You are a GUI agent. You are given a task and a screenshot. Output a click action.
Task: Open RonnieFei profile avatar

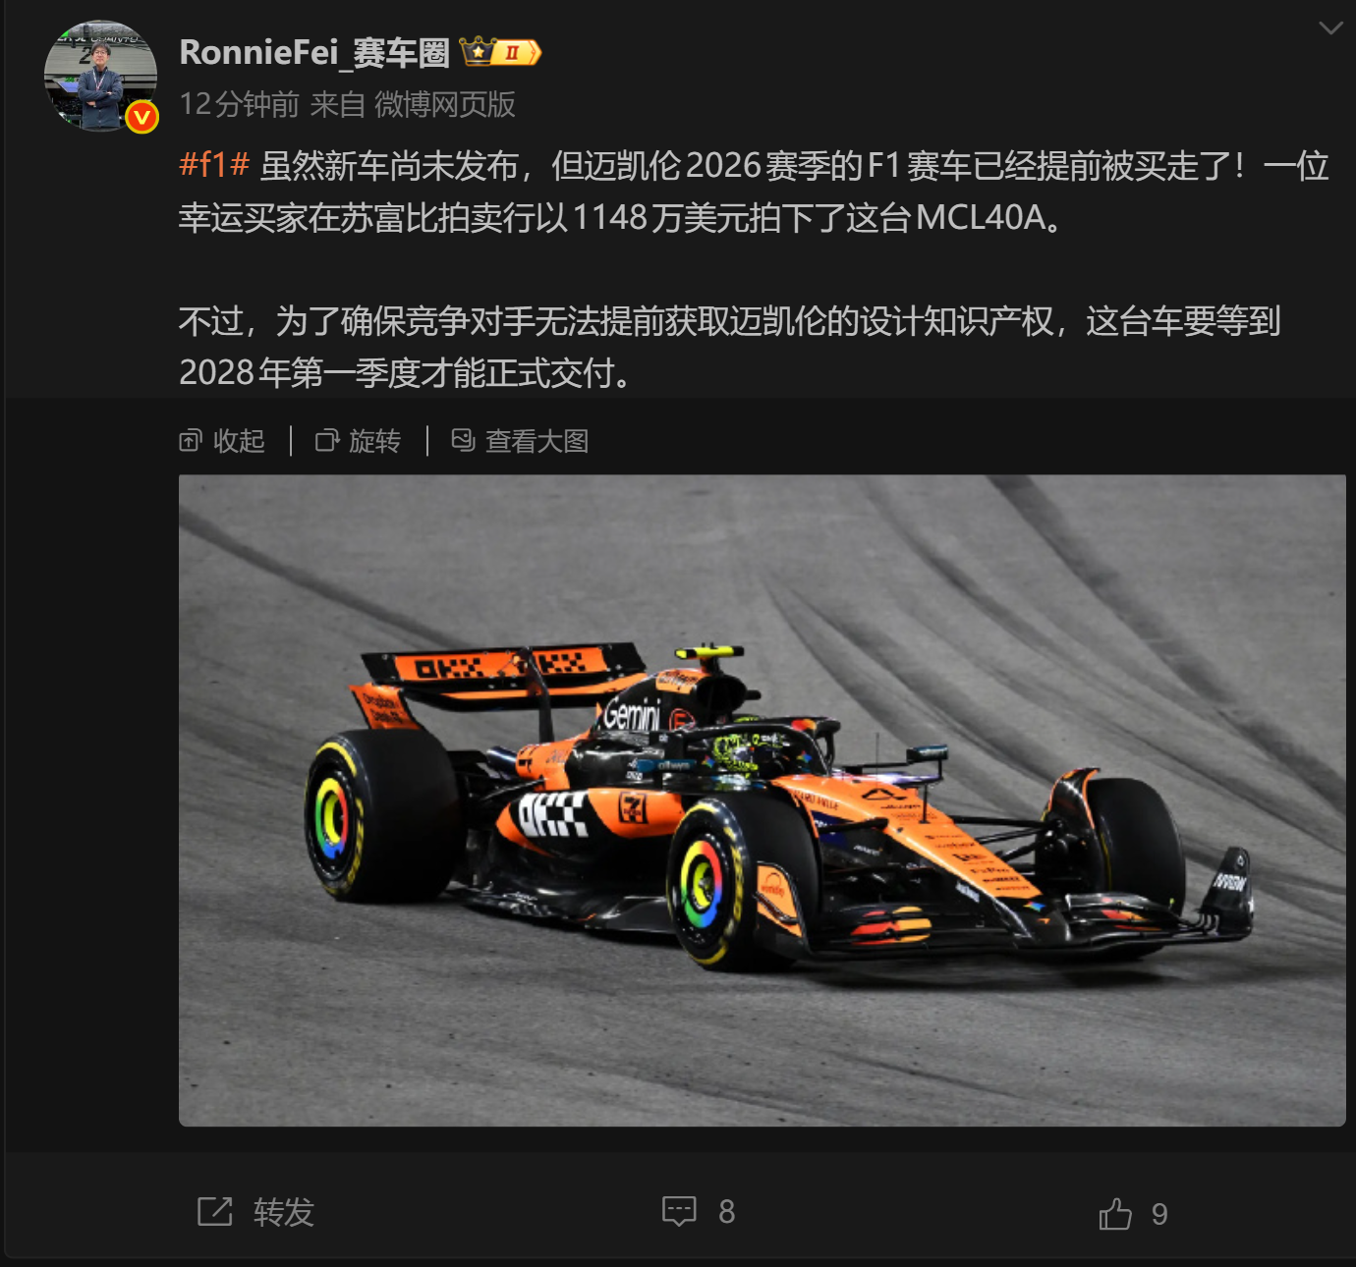click(100, 76)
